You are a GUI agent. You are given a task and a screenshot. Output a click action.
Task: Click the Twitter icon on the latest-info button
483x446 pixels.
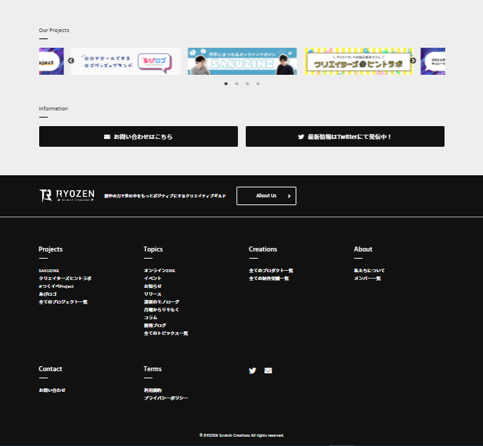[301, 137]
